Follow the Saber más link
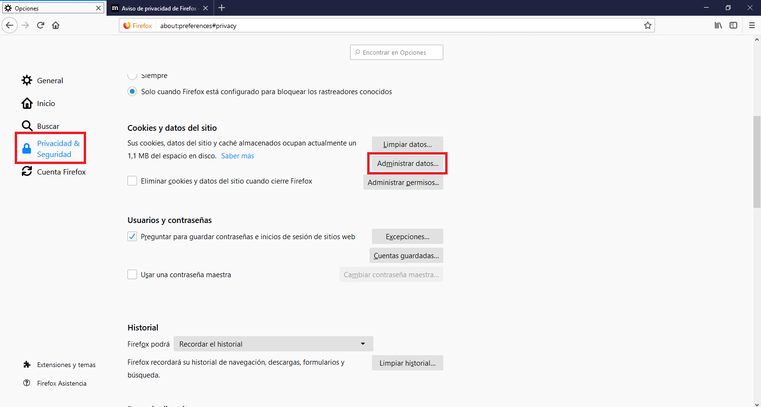The height and width of the screenshot is (407, 761). pyautogui.click(x=237, y=156)
